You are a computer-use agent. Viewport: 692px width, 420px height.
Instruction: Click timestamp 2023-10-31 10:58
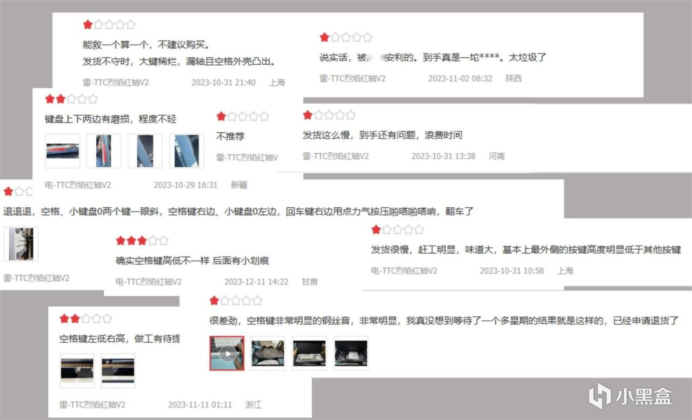512,270
